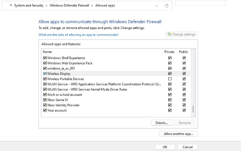The height and width of the screenshot is (151, 241).
Task: Enable Private checkbox for Wireless Portable Devices
Action: click(170, 79)
